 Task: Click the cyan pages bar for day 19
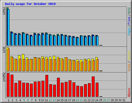coord(78,41)
